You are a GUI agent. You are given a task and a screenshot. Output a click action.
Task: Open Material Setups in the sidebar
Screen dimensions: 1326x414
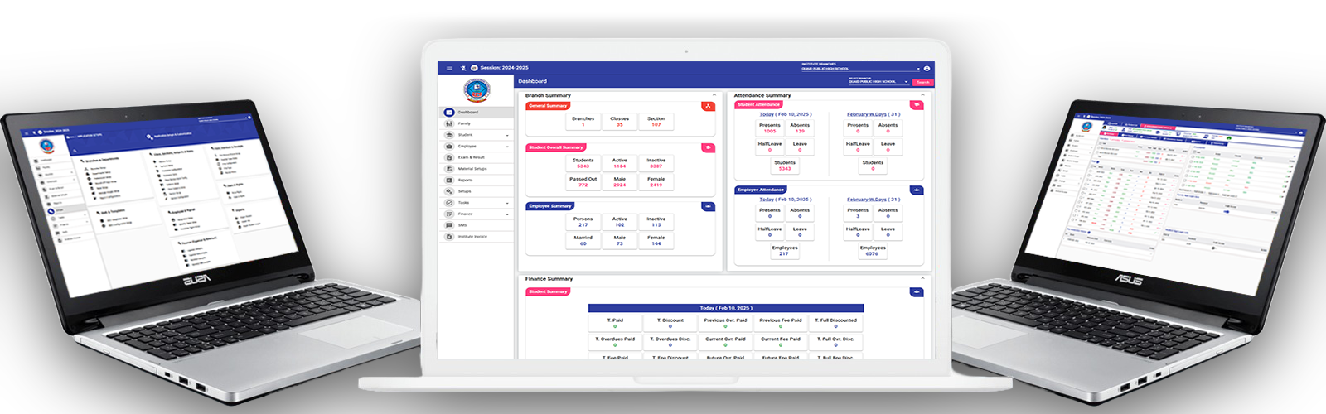(x=472, y=169)
